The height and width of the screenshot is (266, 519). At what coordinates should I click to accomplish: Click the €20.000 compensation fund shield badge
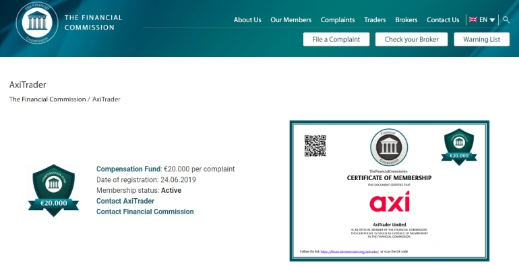click(x=54, y=190)
